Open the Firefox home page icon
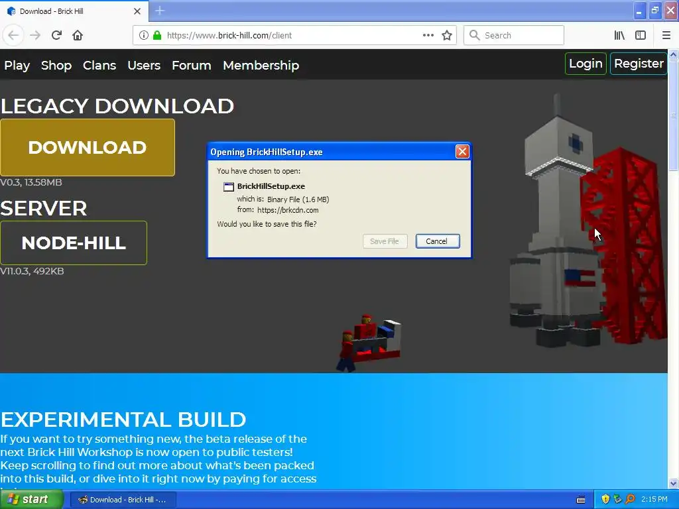The image size is (679, 509). [78, 35]
